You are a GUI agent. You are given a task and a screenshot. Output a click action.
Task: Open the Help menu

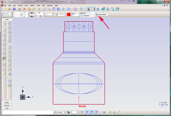(x=56, y=6)
